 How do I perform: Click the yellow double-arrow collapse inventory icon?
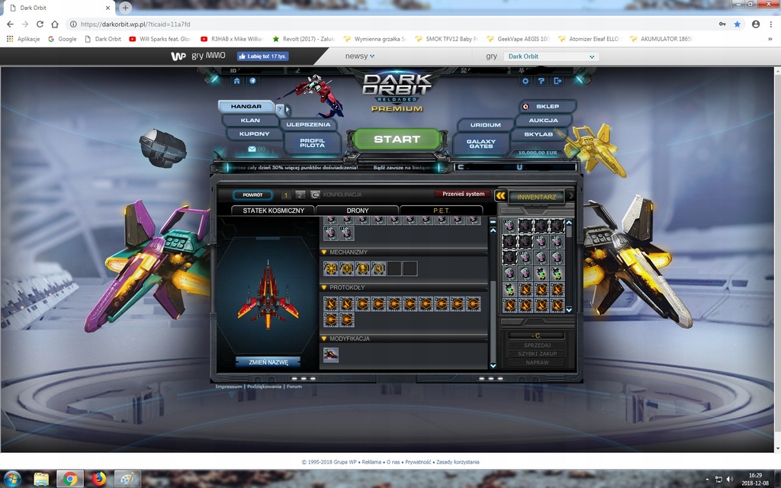pos(500,196)
